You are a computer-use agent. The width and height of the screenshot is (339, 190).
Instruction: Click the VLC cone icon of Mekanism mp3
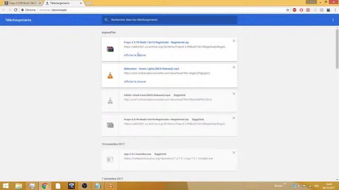[110, 75]
